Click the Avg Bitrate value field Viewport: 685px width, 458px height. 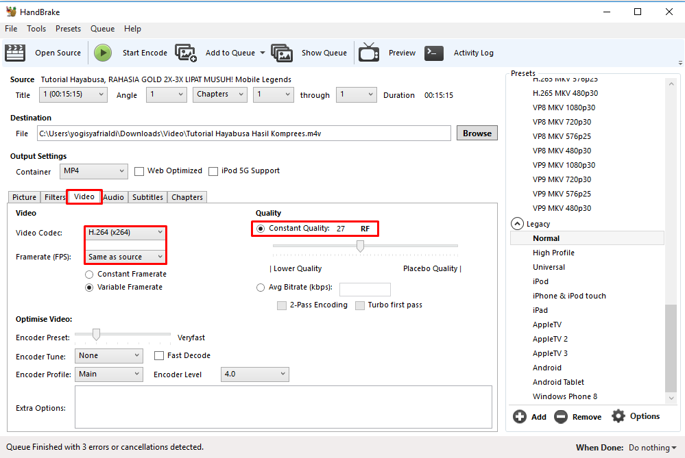pos(365,290)
